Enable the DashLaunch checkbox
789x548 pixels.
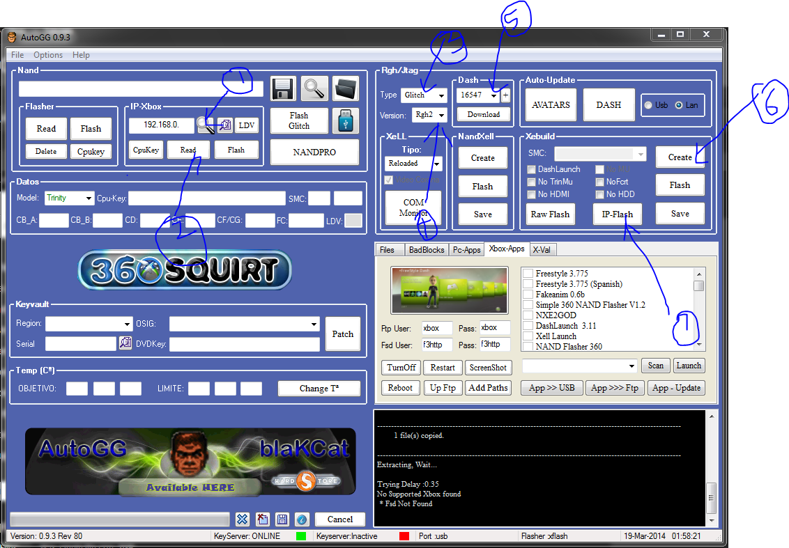point(531,169)
